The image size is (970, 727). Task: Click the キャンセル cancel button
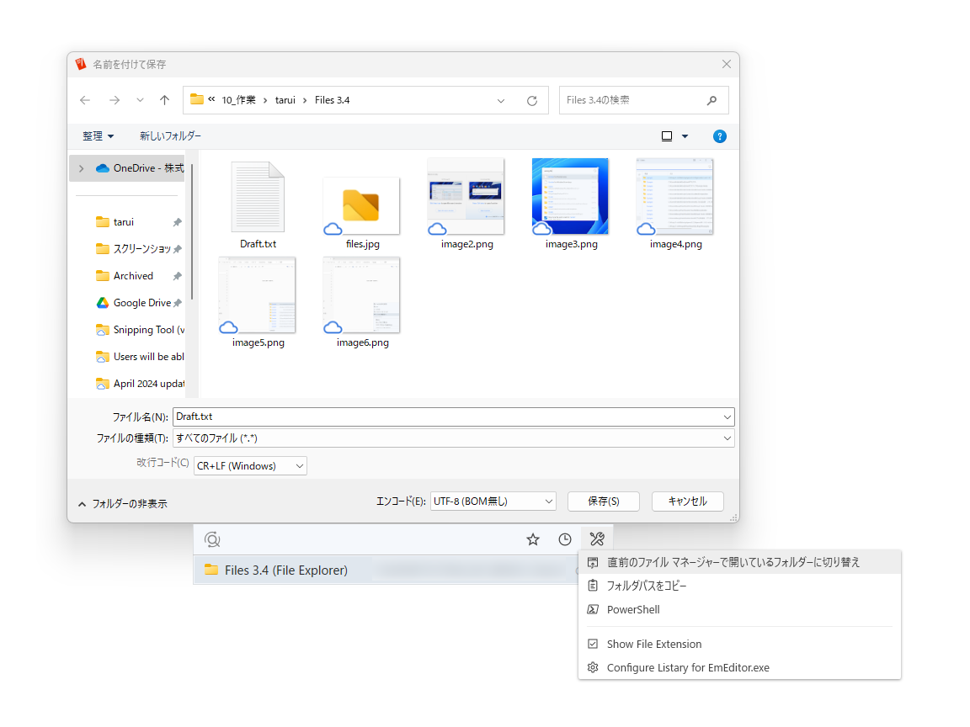(x=688, y=501)
